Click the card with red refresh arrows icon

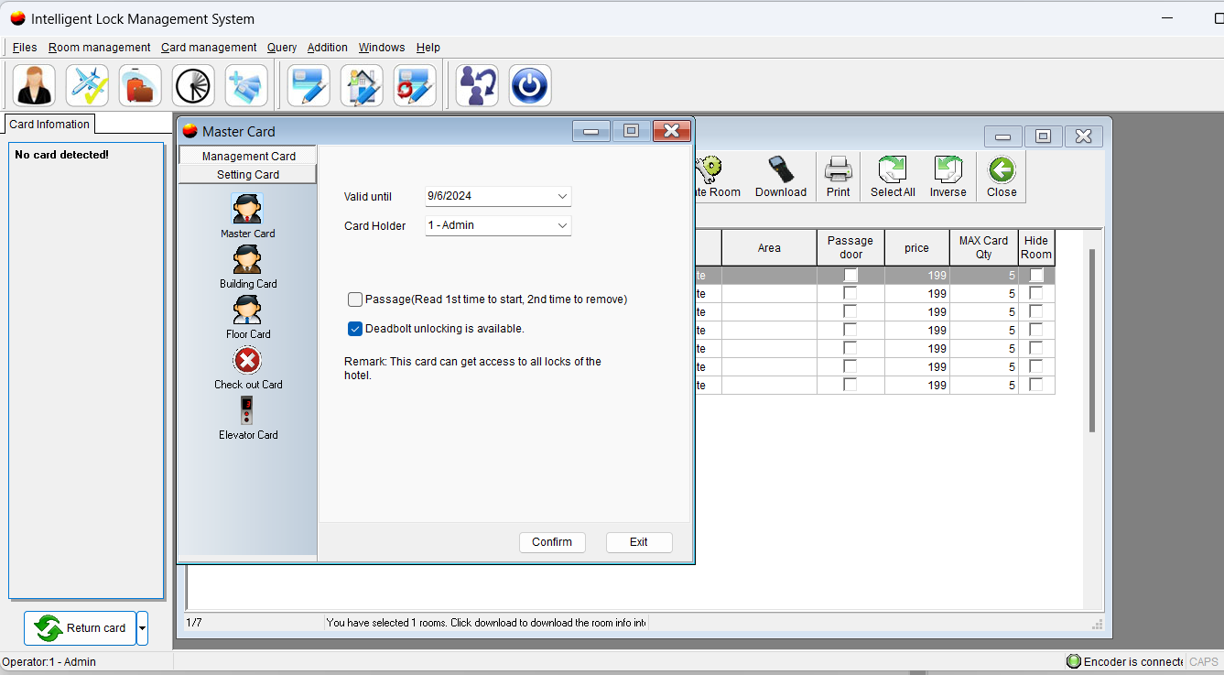pos(415,85)
